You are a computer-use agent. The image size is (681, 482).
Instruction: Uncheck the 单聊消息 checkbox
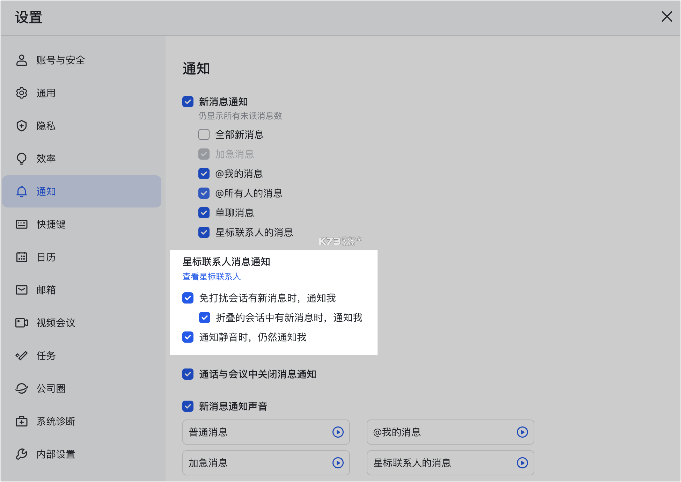pyautogui.click(x=204, y=213)
